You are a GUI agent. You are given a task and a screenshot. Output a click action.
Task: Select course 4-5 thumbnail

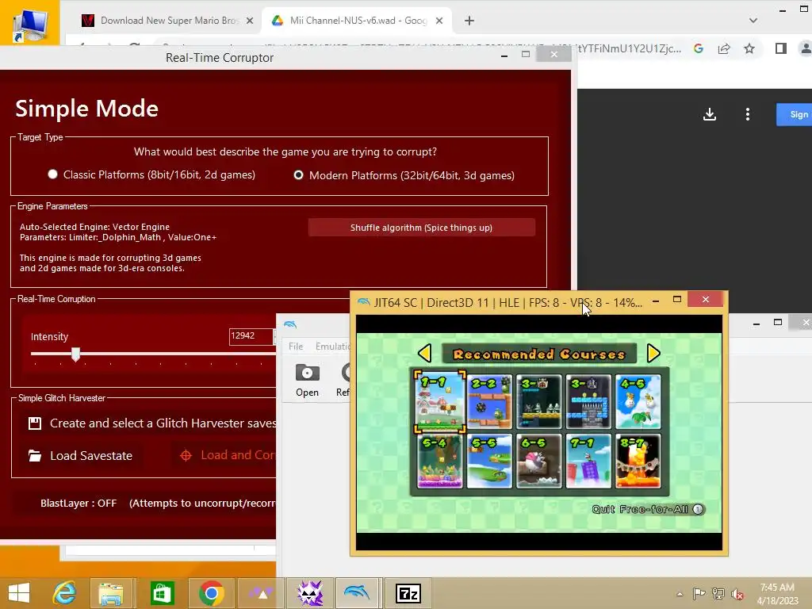(x=638, y=401)
